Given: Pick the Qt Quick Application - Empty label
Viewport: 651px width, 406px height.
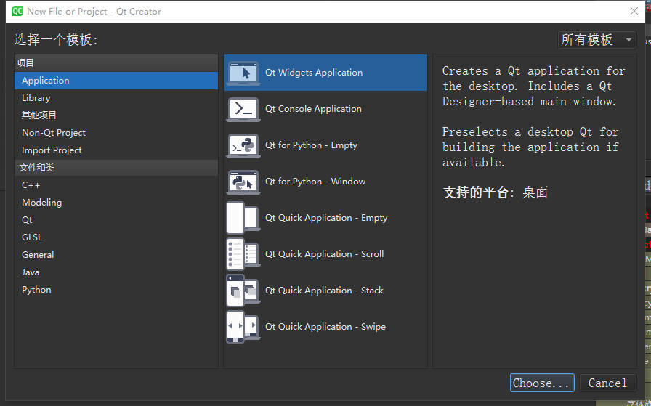Looking at the screenshot, I should point(326,218).
